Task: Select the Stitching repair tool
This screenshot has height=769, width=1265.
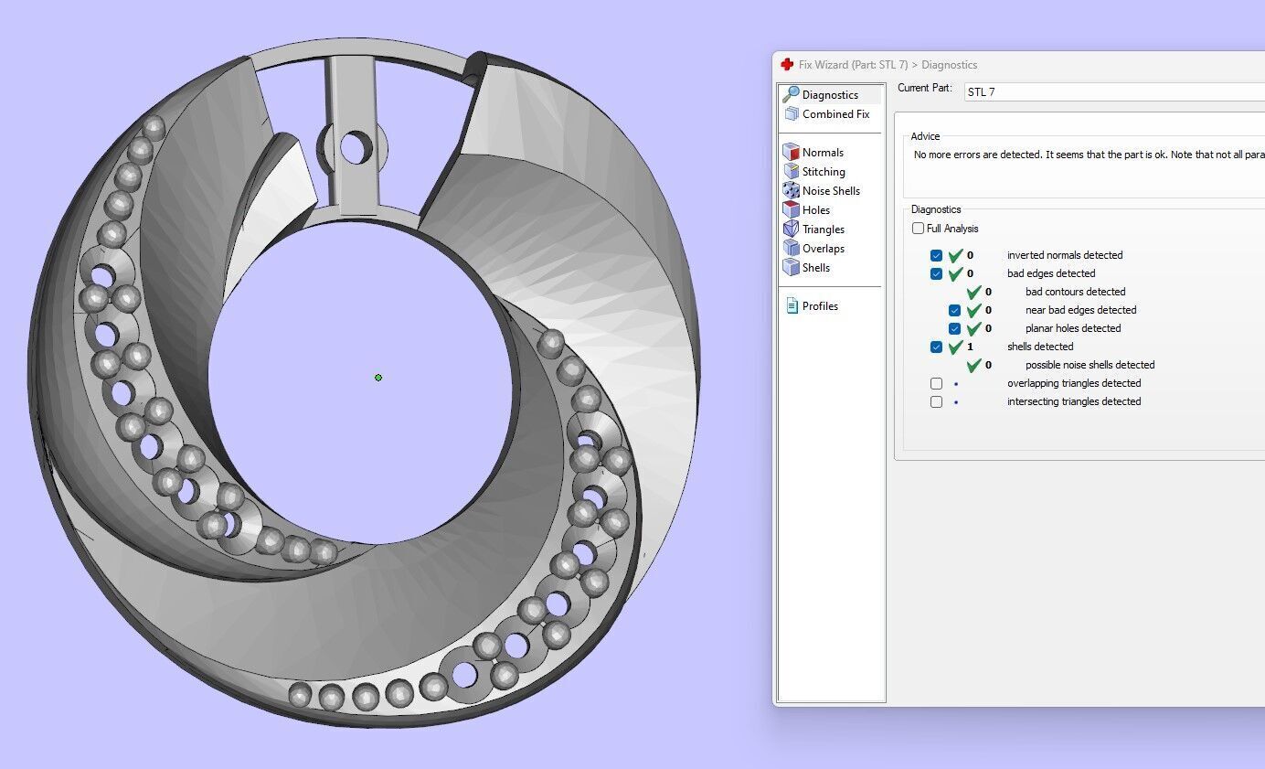Action: (814, 172)
